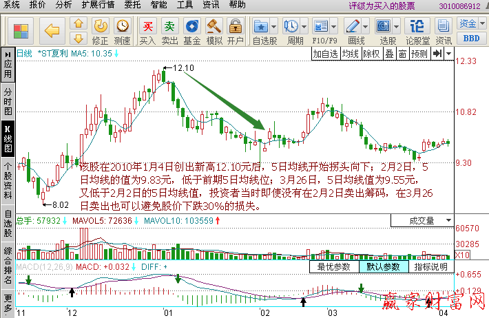Launch the 模拟 simulation trading icon

click(x=214, y=31)
